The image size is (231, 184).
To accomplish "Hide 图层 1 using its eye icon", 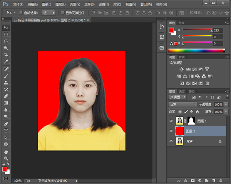I will click(171, 121).
